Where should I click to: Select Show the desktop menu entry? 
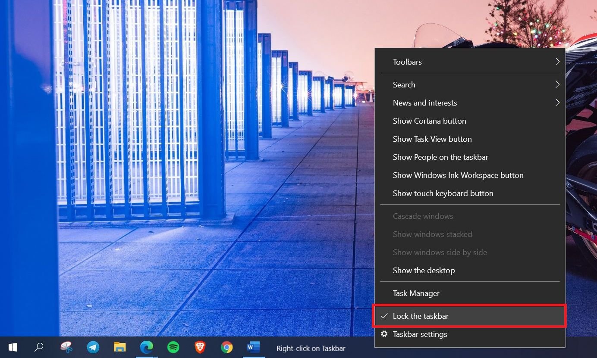click(x=424, y=271)
